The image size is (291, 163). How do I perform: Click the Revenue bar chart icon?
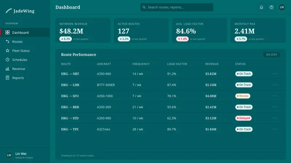point(7,69)
